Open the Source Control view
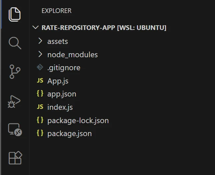The image size is (215, 175). 15,72
